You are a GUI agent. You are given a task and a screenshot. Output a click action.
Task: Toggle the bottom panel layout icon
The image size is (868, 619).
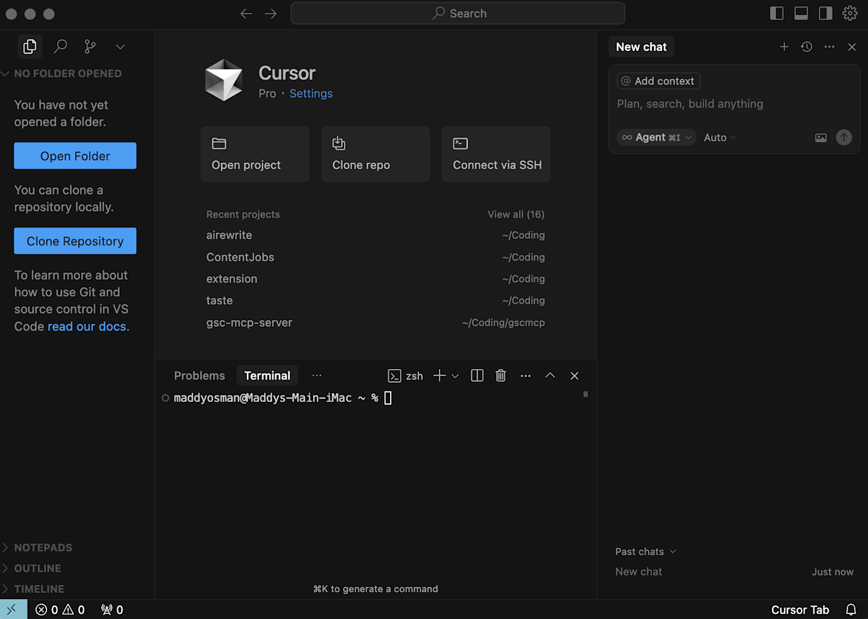pos(801,13)
